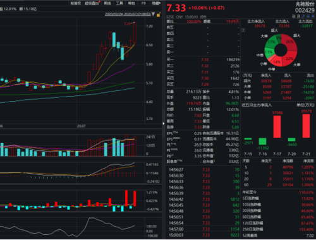Click the blue pencil edit icon
316x240 pixels.
[x=303, y=16]
